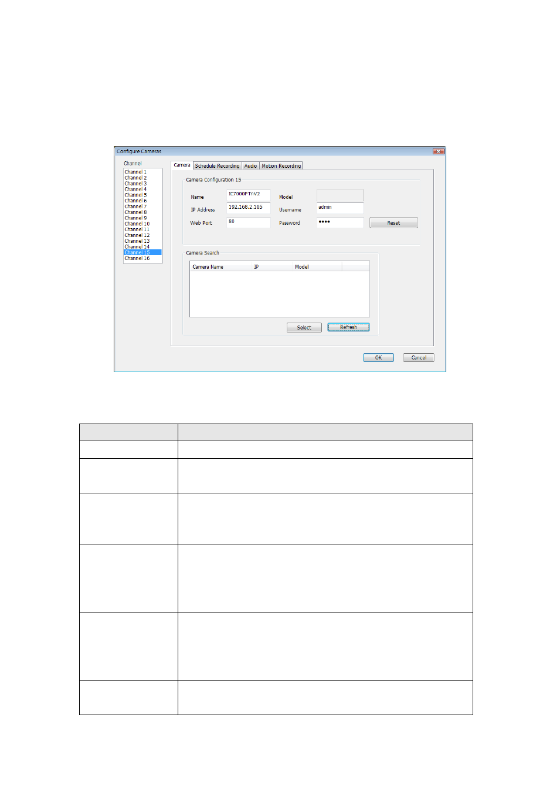Select the Camera tab
560x792 pixels.
click(182, 165)
